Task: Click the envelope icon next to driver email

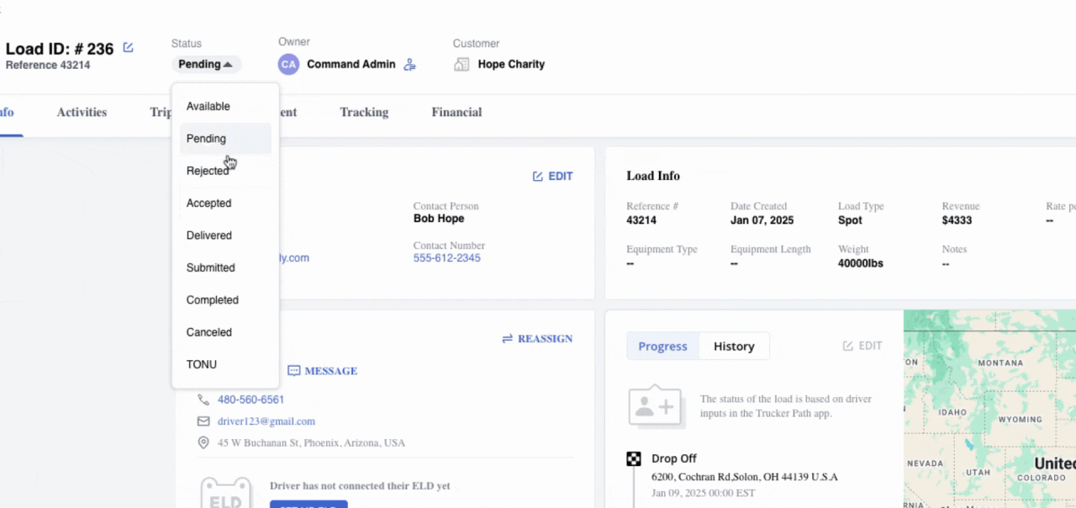Action: point(203,421)
